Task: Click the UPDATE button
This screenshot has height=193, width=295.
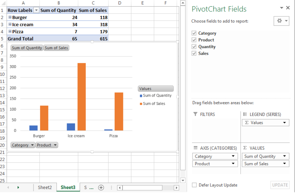Action: [280, 185]
